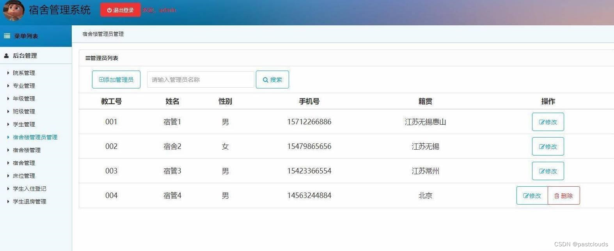
Task: Click 修改 for staff 004
Action: point(532,196)
